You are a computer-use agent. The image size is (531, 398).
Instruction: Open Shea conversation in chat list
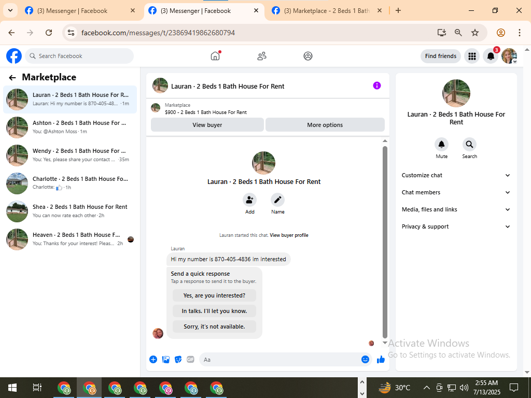70,211
